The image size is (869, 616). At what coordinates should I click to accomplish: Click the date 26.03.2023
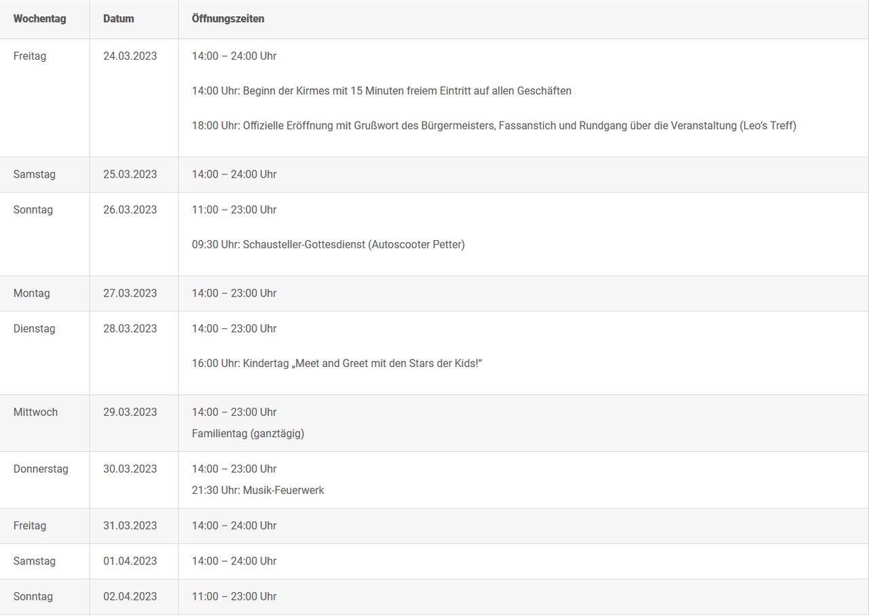pos(130,210)
